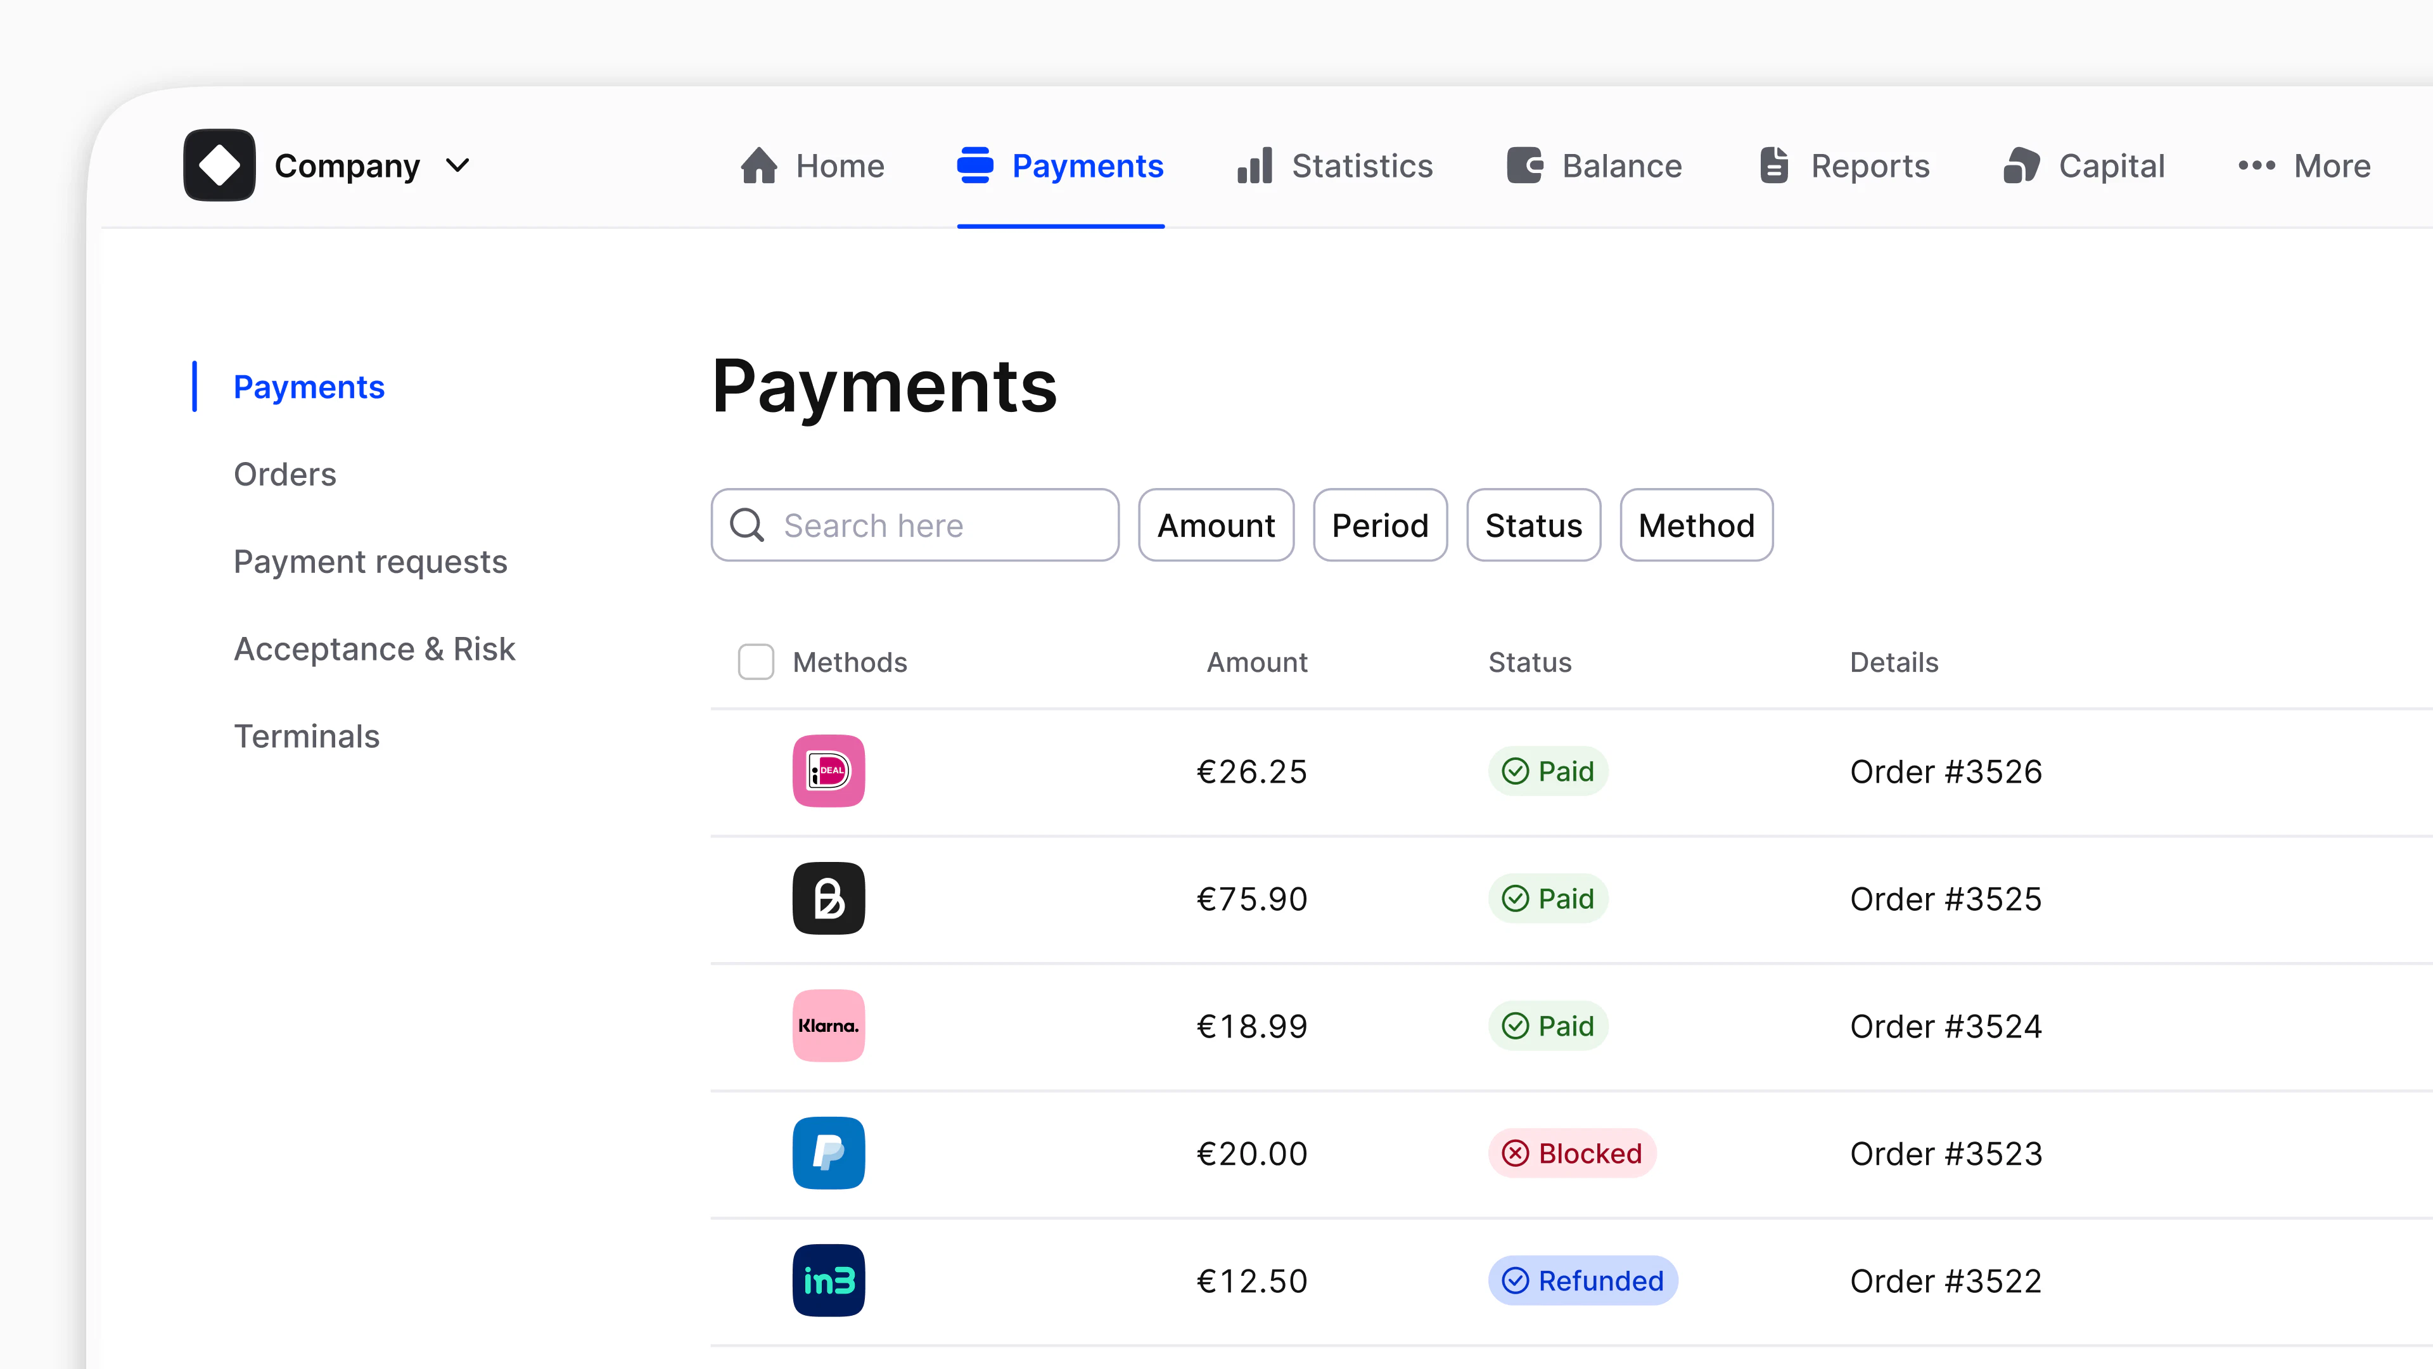Click the €75.90 amount
Image resolution: width=2433 pixels, height=1369 pixels.
tap(1251, 899)
